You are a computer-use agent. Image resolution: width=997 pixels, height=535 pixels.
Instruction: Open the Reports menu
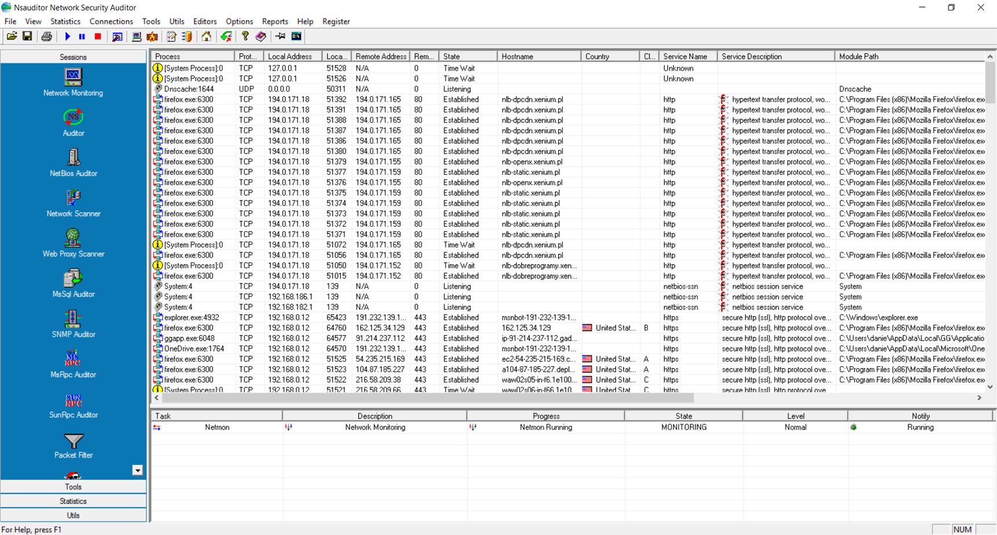pyautogui.click(x=275, y=21)
